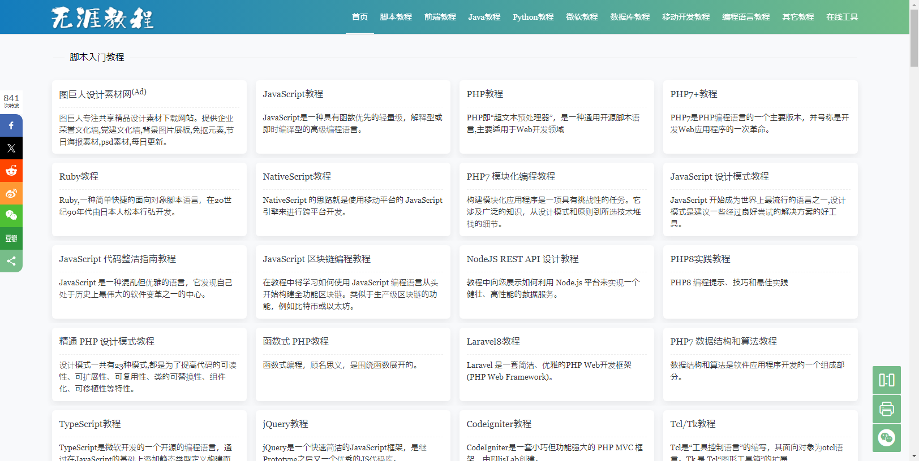This screenshot has height=461, width=919.
Task: Click the 无涯教程 site logo
Action: pyautogui.click(x=102, y=18)
